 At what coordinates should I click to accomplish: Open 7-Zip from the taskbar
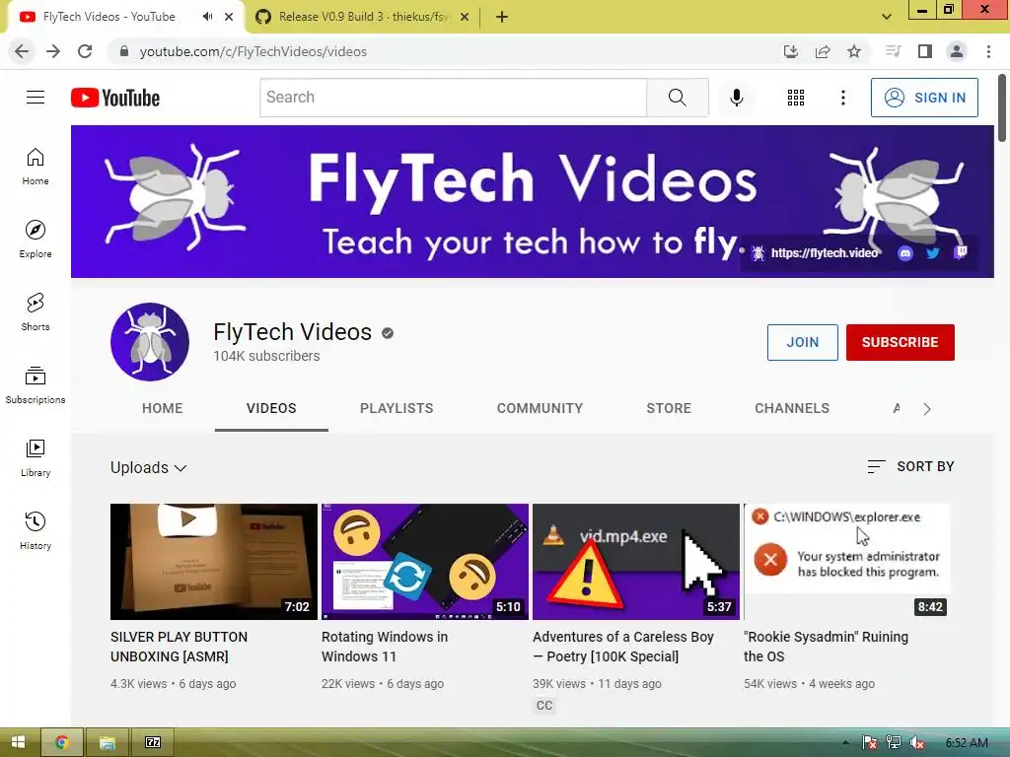[153, 742]
